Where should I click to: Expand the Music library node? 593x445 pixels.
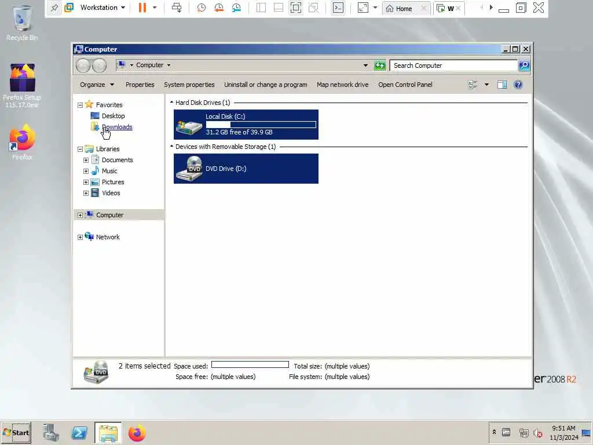[86, 172]
